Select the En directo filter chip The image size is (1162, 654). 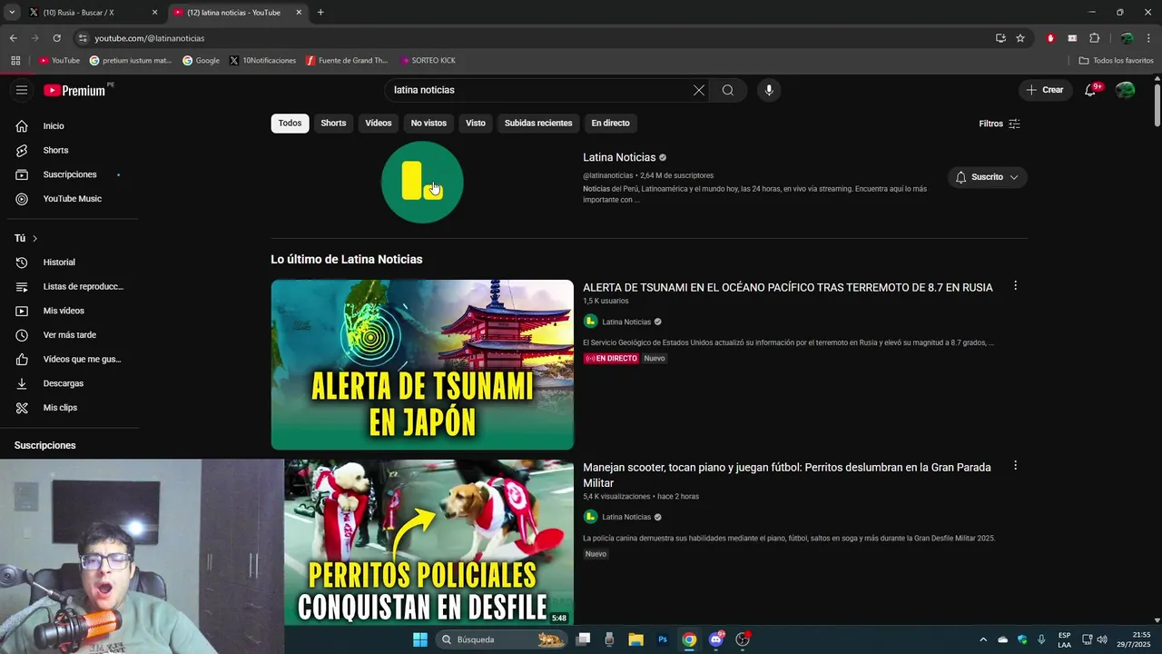point(610,124)
